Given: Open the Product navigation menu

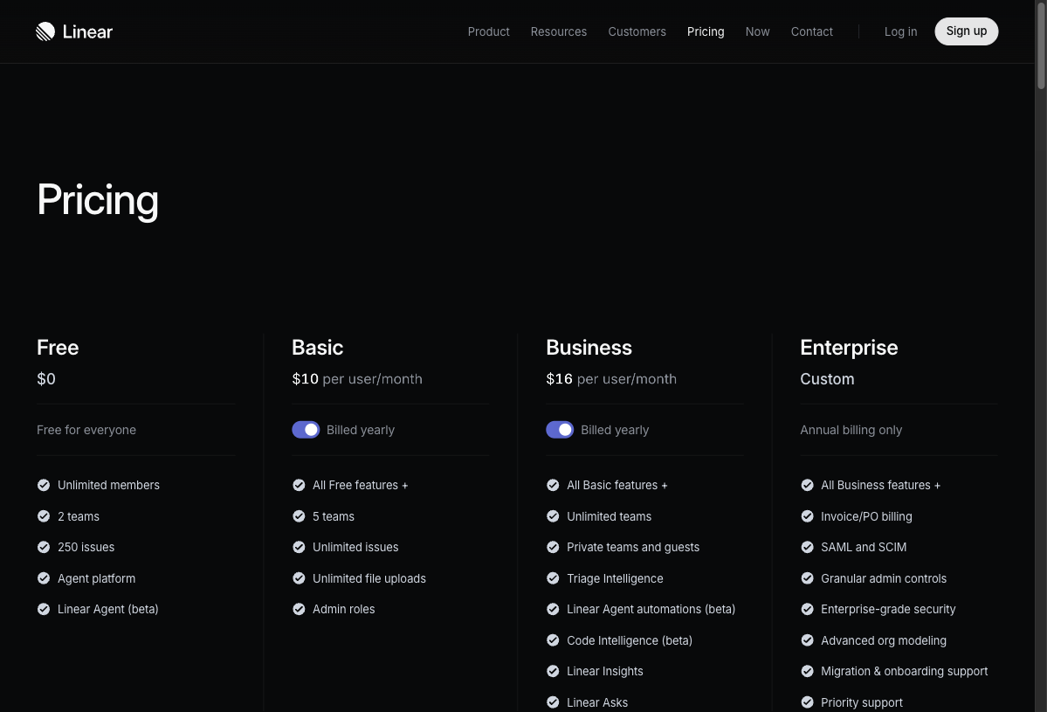Looking at the screenshot, I should 488,31.
